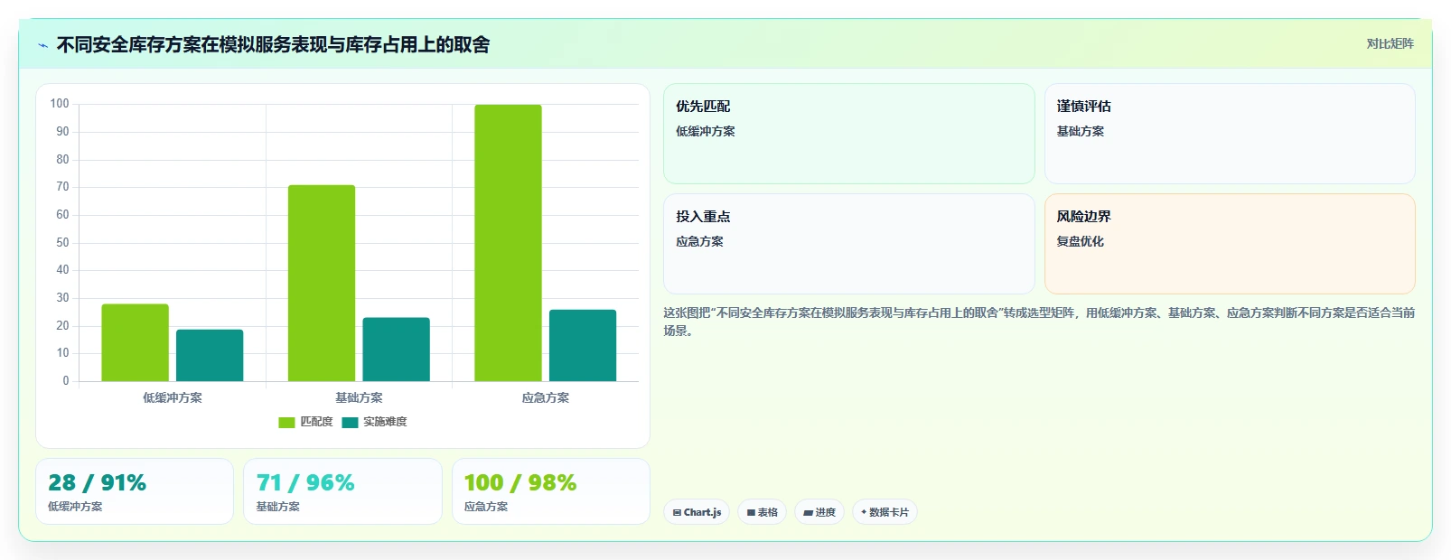Click the y-axis value 100
Image resolution: width=1451 pixels, height=560 pixels.
[60, 104]
